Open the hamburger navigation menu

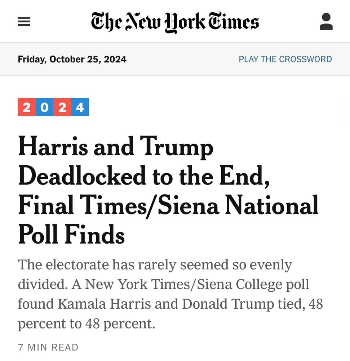[x=24, y=22]
